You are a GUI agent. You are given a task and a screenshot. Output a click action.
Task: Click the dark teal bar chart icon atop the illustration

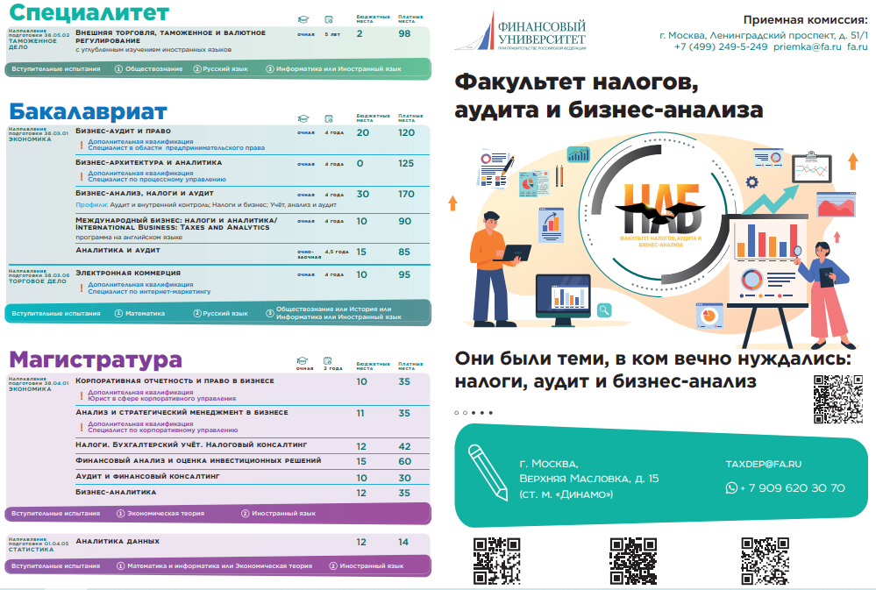pos(578,153)
